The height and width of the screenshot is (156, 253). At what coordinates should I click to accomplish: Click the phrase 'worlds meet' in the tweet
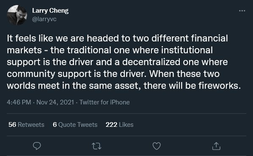pos(33,85)
